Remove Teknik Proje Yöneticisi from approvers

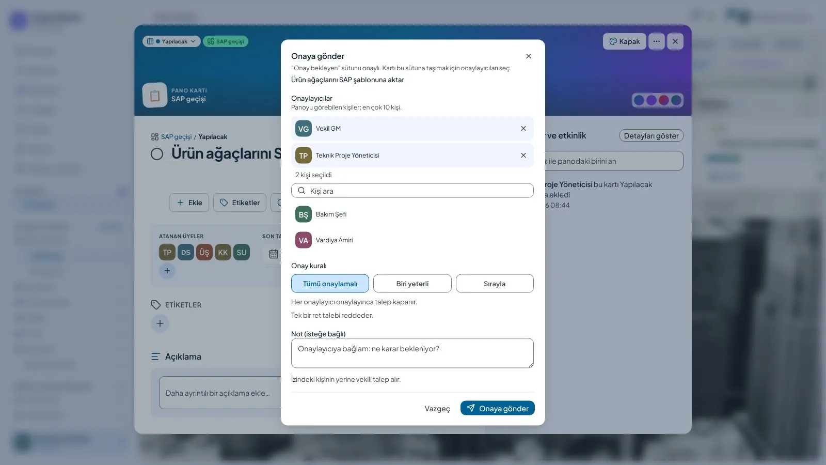pyautogui.click(x=523, y=156)
